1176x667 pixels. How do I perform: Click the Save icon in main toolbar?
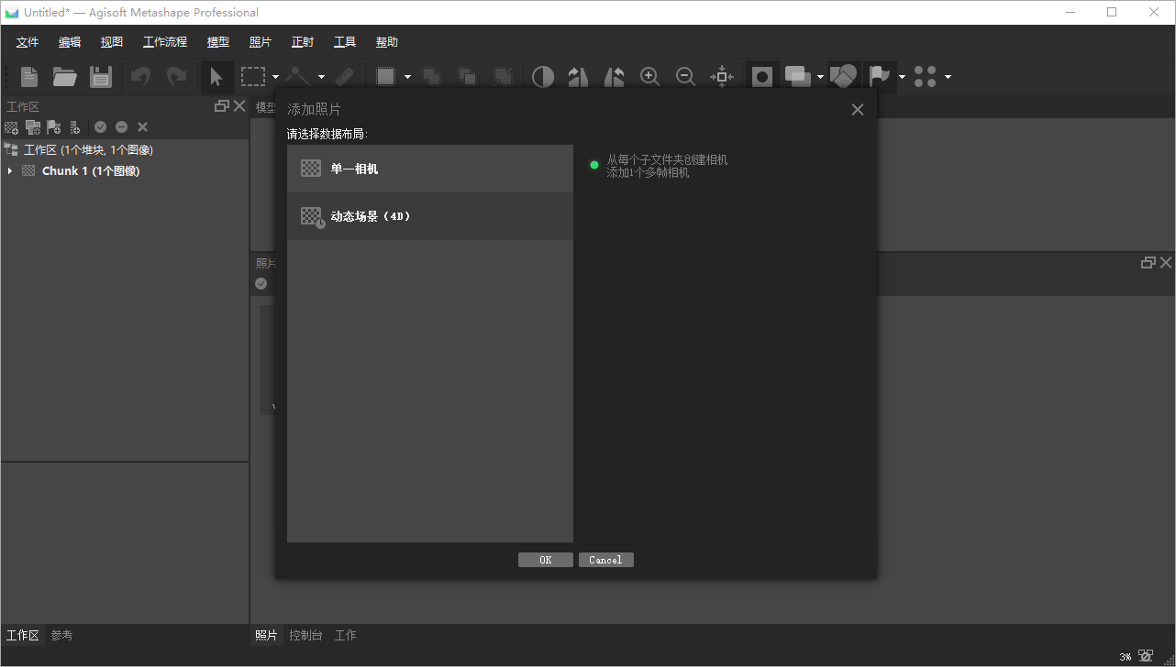[101, 76]
